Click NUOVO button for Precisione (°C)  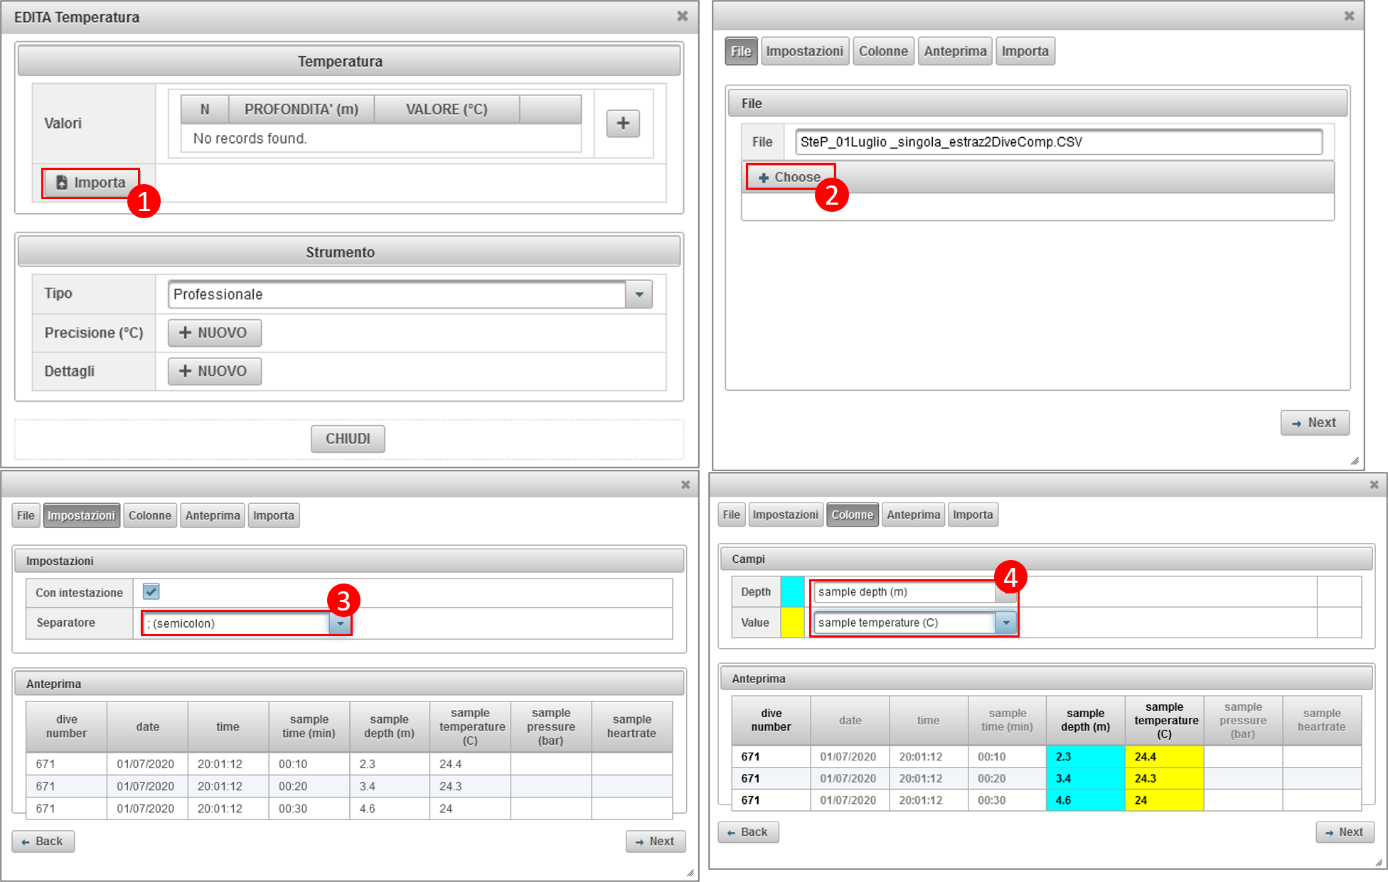214,333
